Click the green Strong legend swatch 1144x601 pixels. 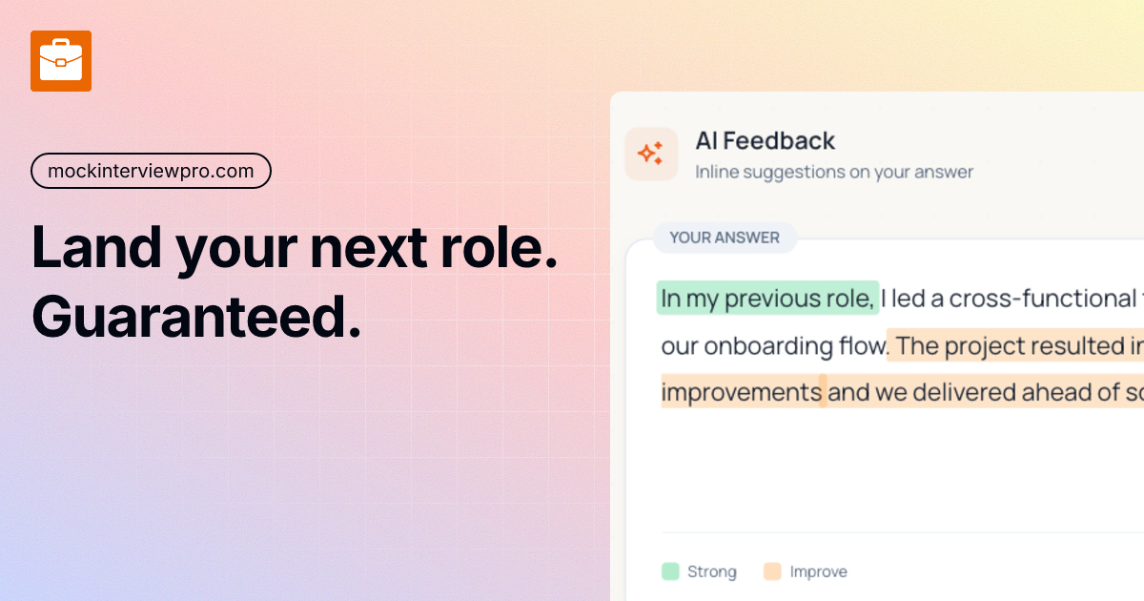(670, 571)
